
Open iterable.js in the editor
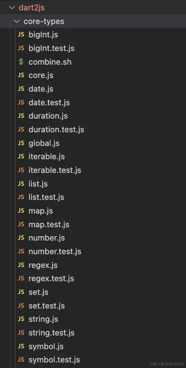pyautogui.click(x=46, y=157)
